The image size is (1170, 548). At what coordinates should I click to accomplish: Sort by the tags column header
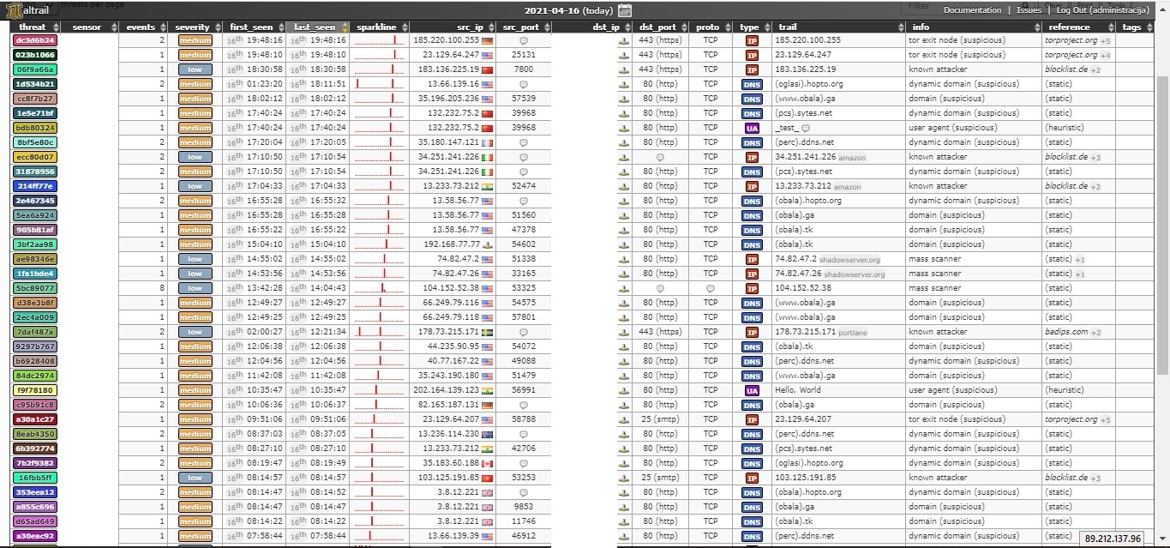(1136, 27)
